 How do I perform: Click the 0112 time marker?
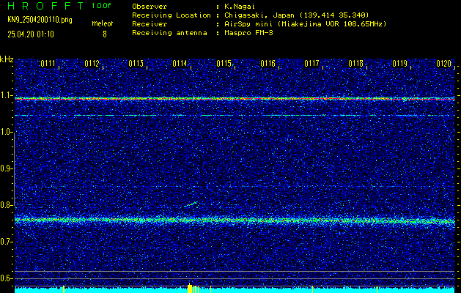[92, 64]
